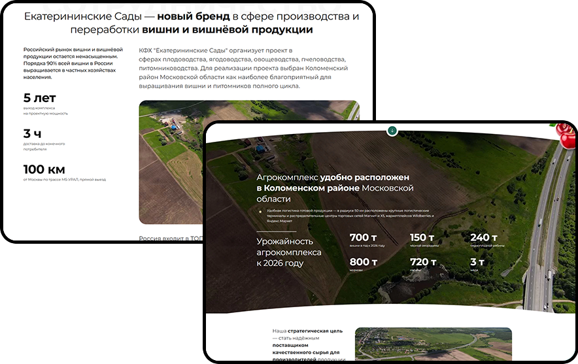Click the '720 т' yield figure
578x364 pixels.
coord(423,261)
